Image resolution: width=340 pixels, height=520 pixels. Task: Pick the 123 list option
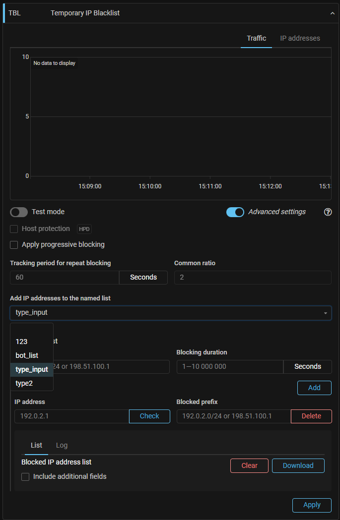point(21,342)
